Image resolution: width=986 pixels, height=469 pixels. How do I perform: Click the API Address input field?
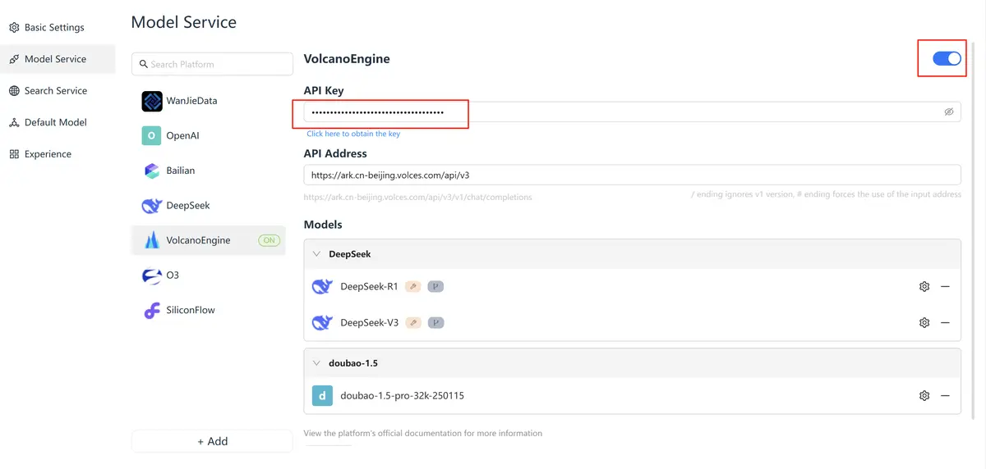pyautogui.click(x=631, y=175)
